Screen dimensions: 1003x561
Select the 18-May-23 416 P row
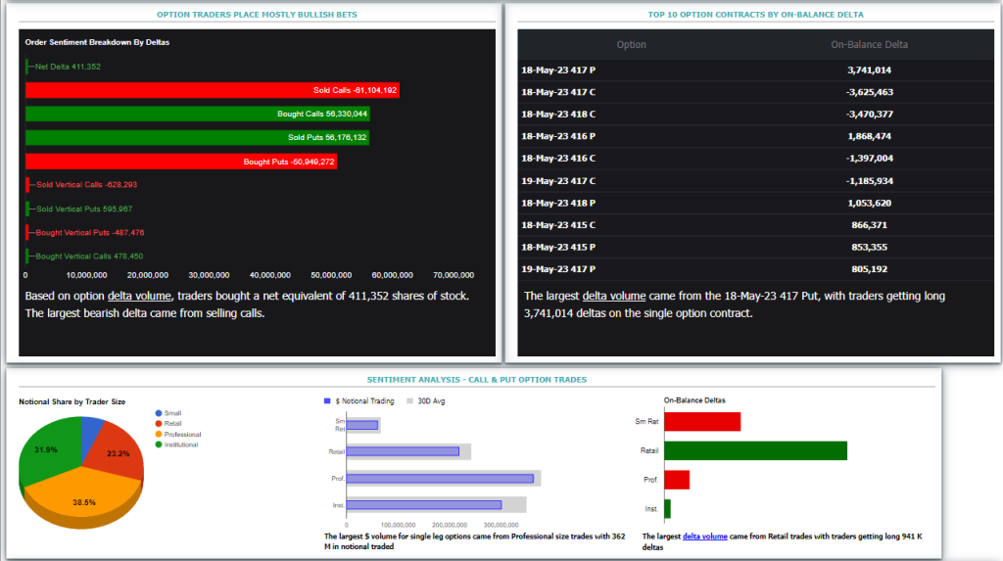(x=755, y=136)
